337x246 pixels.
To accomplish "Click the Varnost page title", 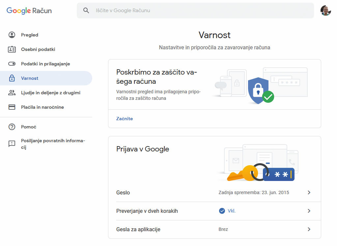I will (214, 35).
